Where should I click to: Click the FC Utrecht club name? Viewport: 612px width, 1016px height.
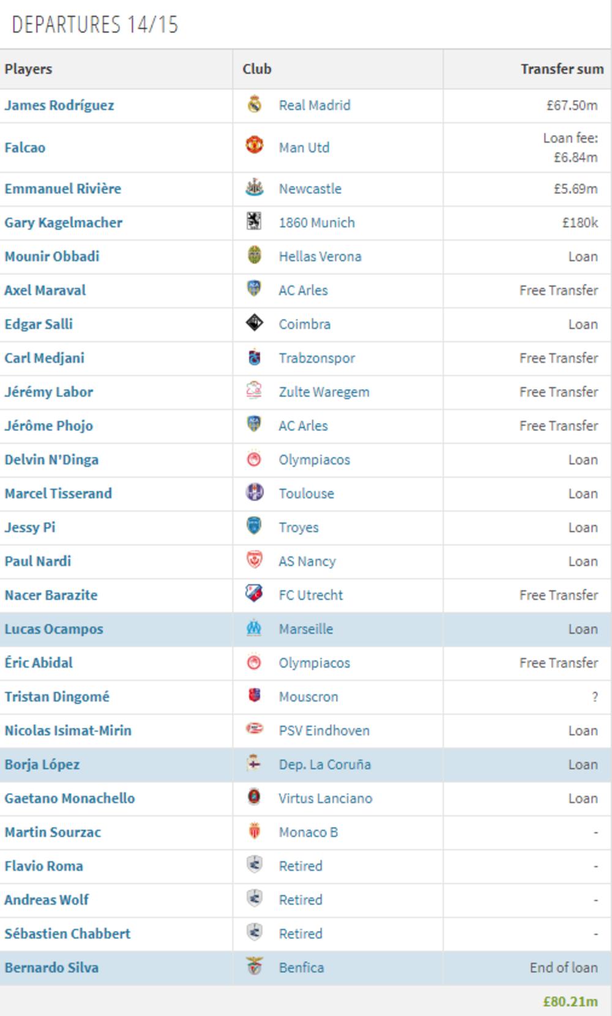pos(313,595)
